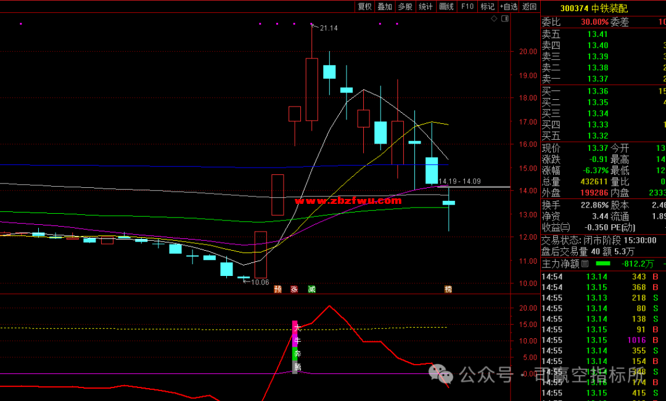Select 卖三 price 13.39

coord(598,57)
